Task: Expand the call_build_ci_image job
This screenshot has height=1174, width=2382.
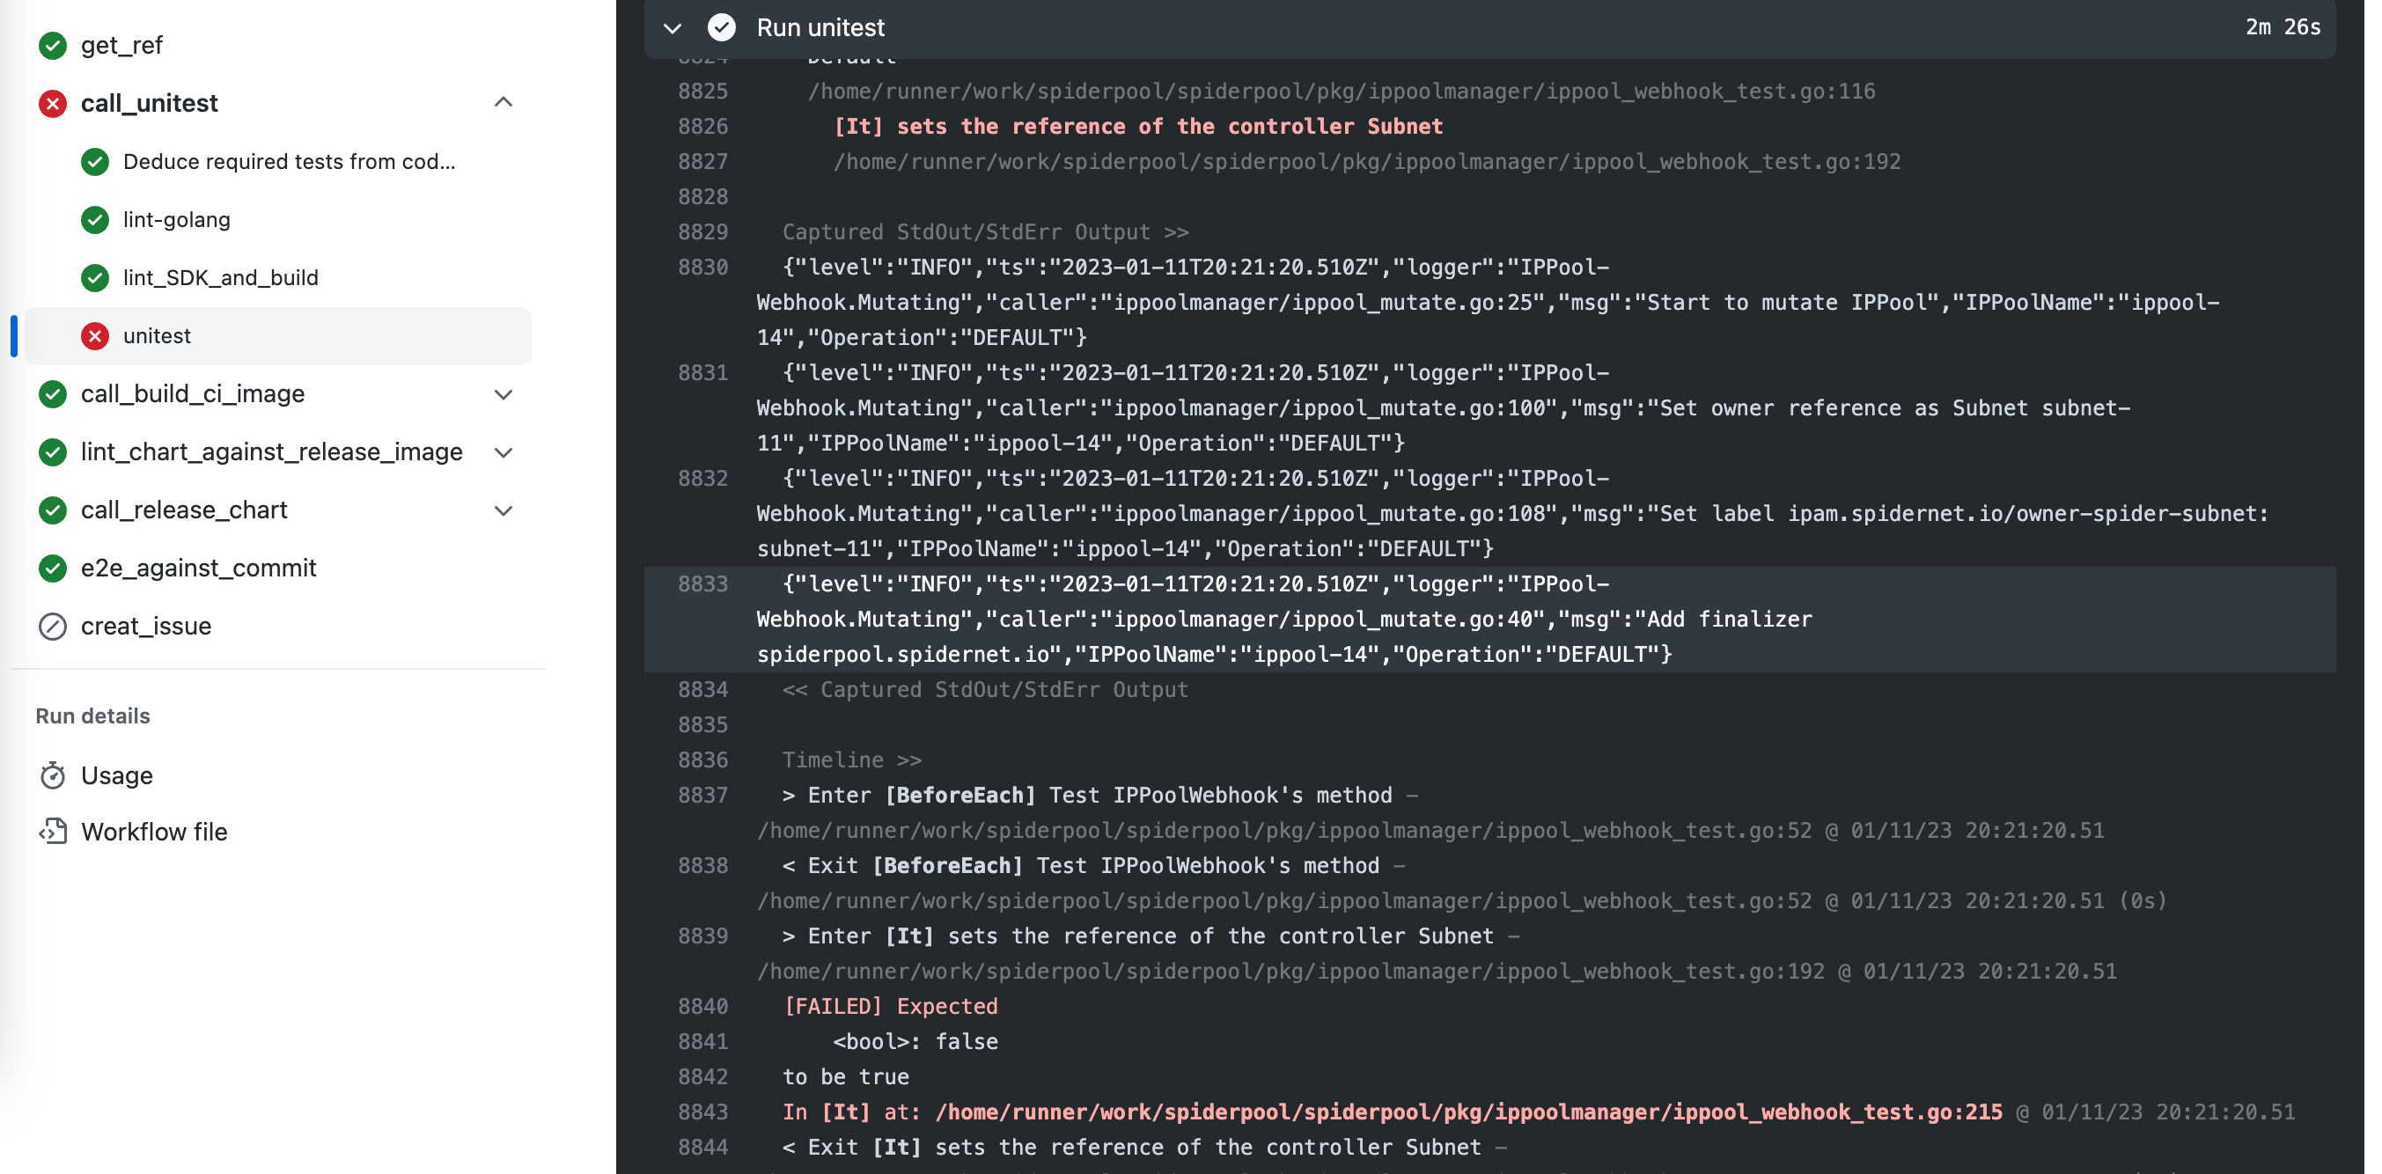Action: click(503, 395)
